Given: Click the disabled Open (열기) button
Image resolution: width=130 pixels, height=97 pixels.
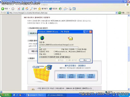Looking at the screenshot, I should tap(61, 60).
